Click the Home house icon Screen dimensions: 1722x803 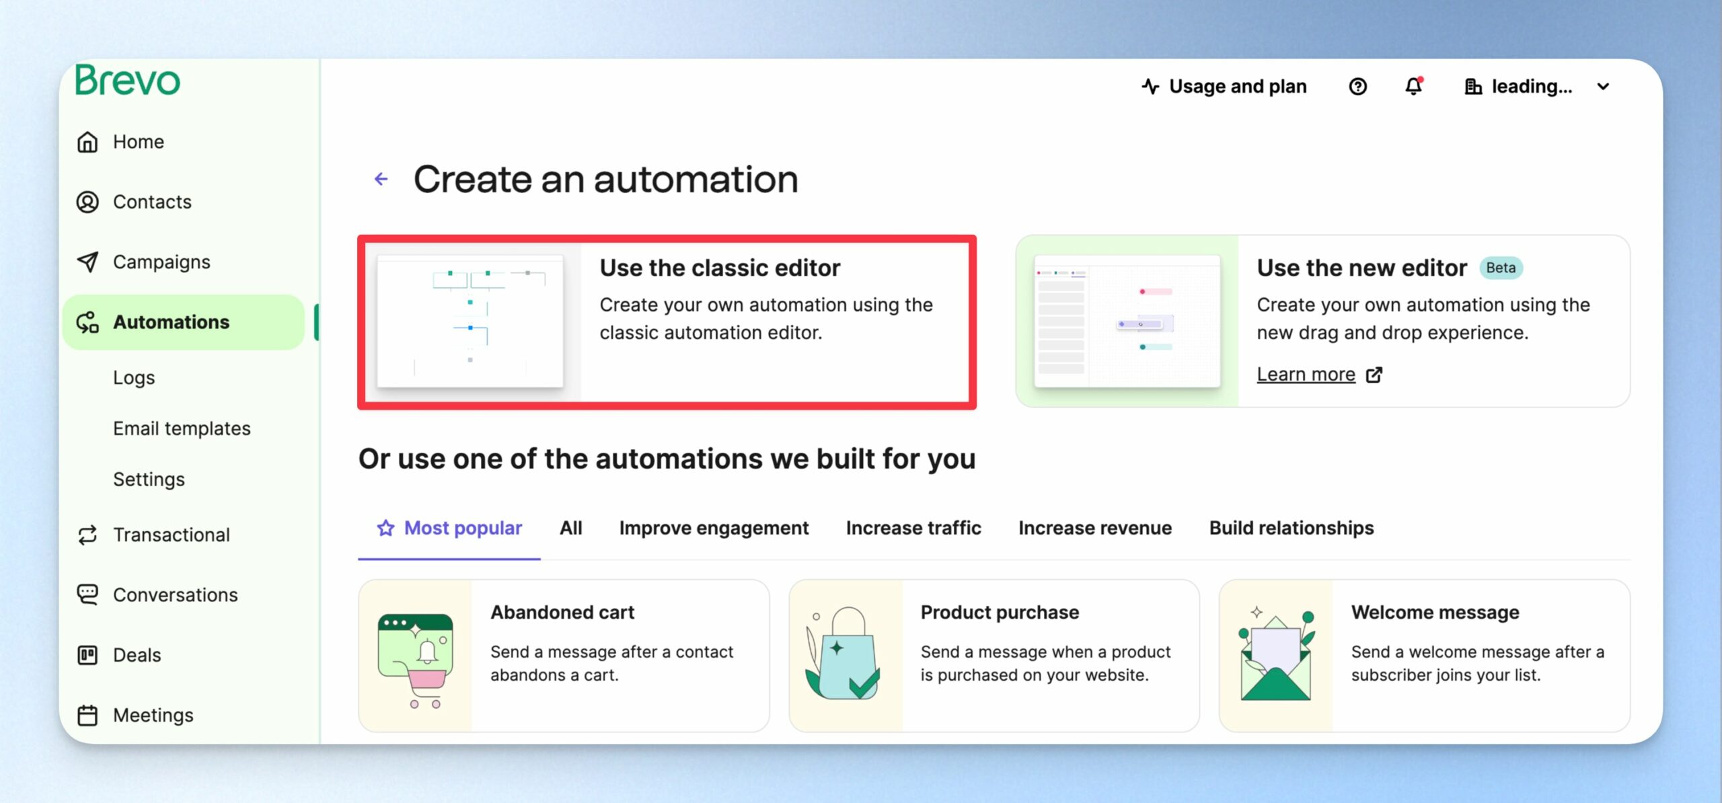coord(87,142)
